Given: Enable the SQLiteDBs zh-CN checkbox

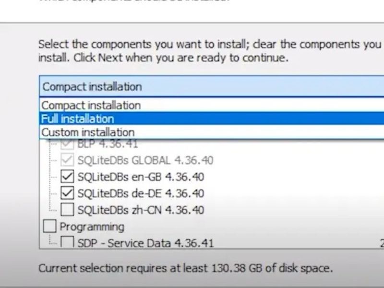Looking at the screenshot, I should point(68,210).
